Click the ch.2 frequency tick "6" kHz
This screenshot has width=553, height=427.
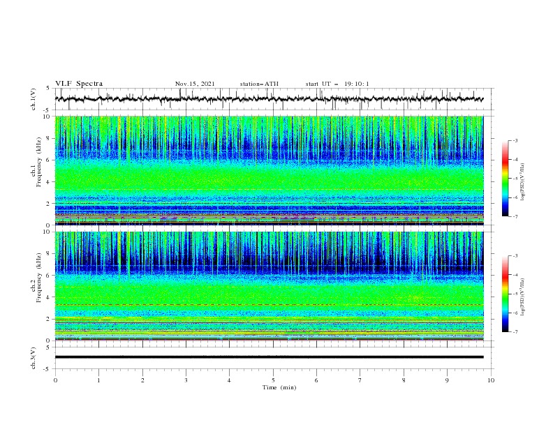click(x=48, y=276)
